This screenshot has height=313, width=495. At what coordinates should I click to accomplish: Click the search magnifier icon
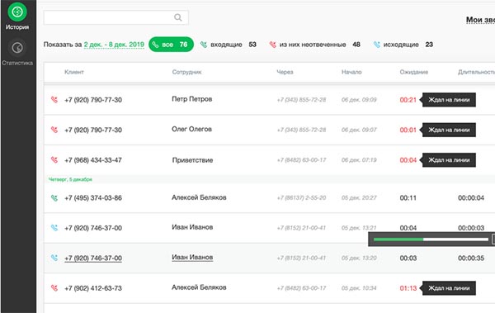coord(177,17)
